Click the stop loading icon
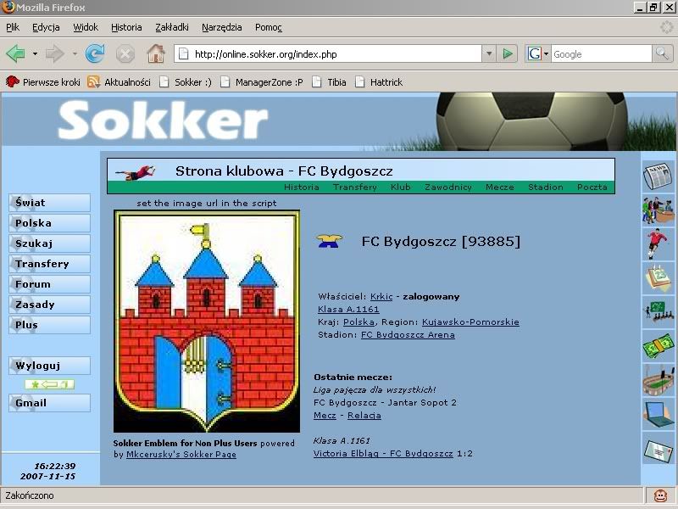 pos(125,54)
